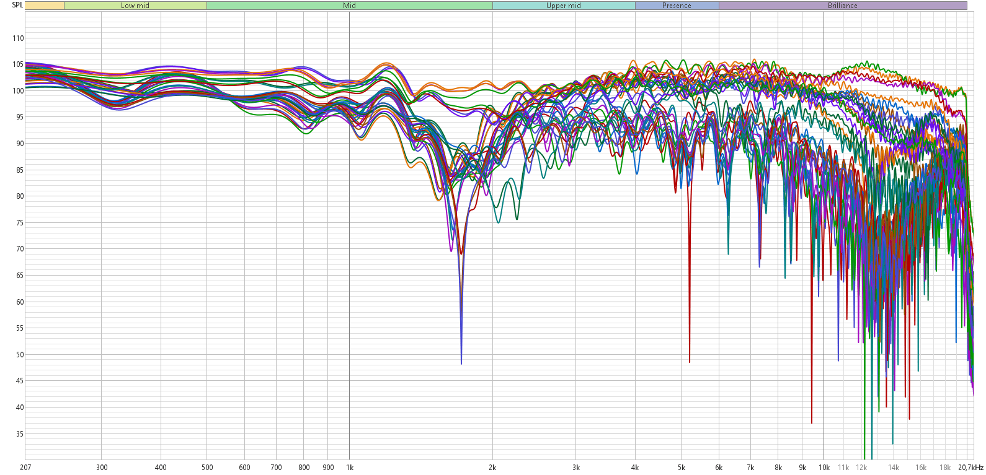Screen dimensions: 986x475
Task: Click the 500 frequency axis label
Action: (x=207, y=468)
